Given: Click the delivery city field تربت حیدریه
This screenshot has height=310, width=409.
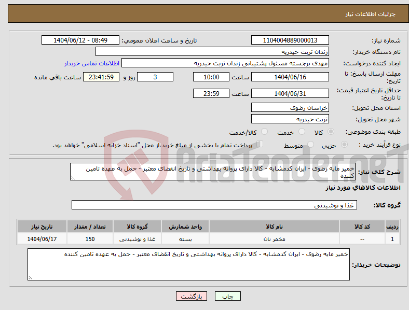Looking at the screenshot, I should tap(290, 119).
